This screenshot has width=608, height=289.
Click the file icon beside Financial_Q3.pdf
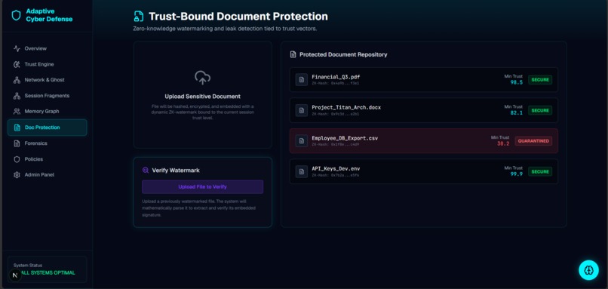click(x=302, y=79)
